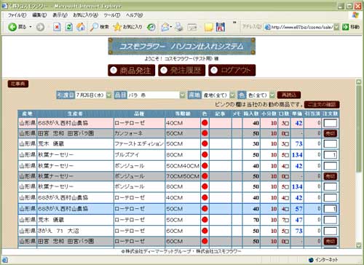Screen dimensions: 364x265
Task: Click the dark button above the filter row
Action: pyautogui.click(x=18, y=84)
